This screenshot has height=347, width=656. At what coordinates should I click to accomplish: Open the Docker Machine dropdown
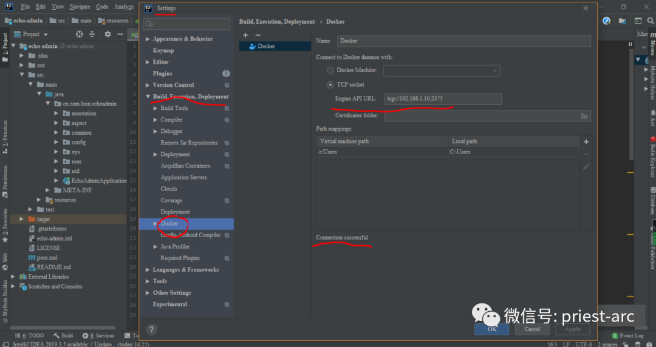(x=442, y=70)
